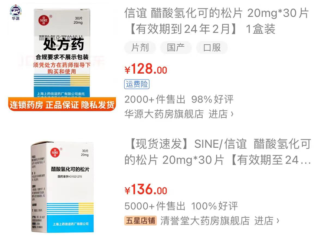Select the 国产 tag
This screenshot has width=321, height=242.
[176, 47]
